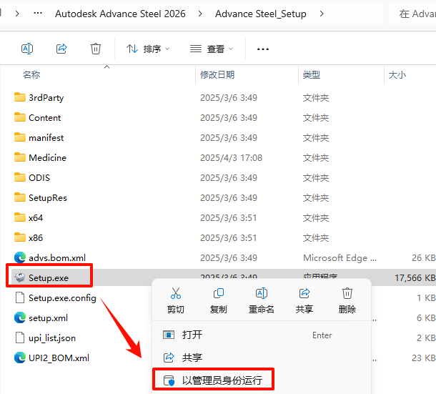Click Microsoft Edge type for advs.bom.xml
436x394 pixels.
pos(340,258)
